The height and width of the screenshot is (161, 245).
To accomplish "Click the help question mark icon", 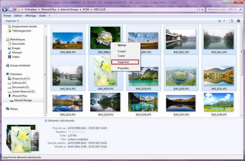I will coord(238,21).
